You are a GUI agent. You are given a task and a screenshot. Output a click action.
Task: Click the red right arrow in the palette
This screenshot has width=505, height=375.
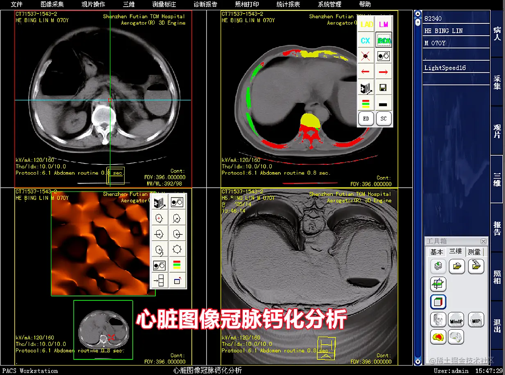point(383,71)
